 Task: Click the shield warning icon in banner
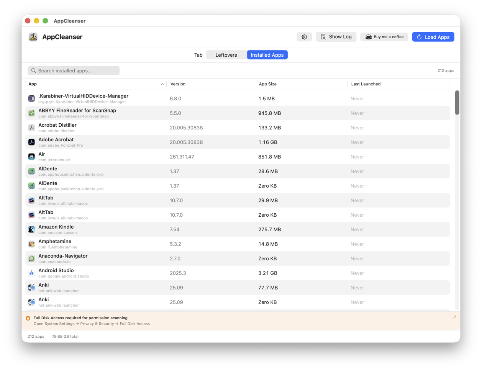28,318
